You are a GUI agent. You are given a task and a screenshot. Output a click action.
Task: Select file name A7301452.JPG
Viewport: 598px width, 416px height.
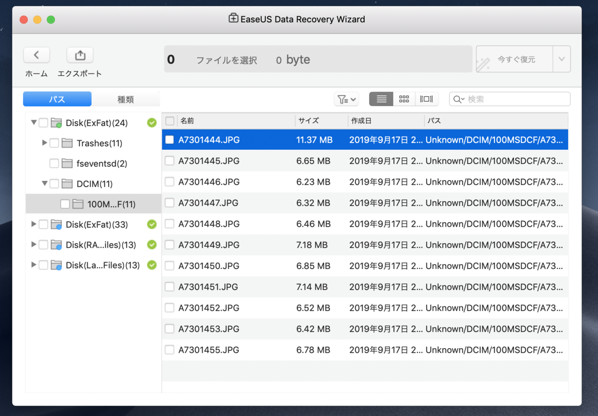point(209,308)
